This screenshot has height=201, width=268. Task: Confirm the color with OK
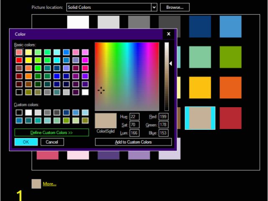point(26,142)
